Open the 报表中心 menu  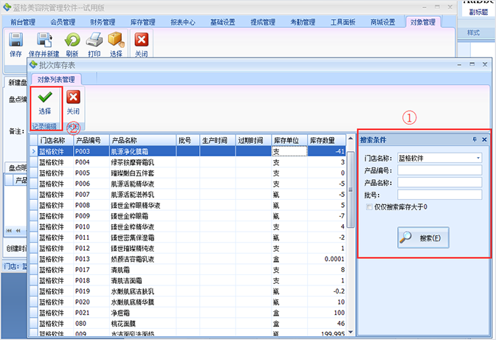pyautogui.click(x=183, y=22)
